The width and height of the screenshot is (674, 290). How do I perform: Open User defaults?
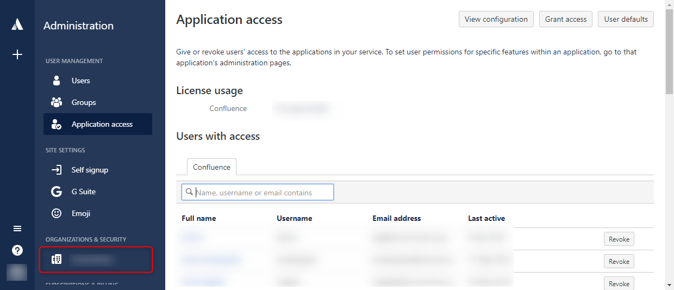626,19
